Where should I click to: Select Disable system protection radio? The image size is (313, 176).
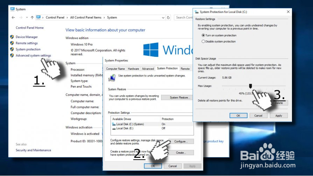(203, 42)
